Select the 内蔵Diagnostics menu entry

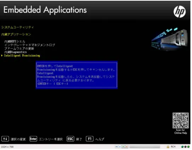pyautogui.click(x=16, y=52)
